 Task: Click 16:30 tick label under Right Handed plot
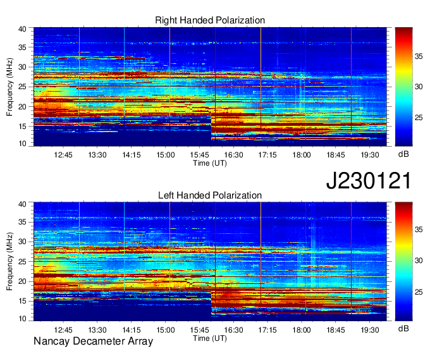tap(233, 155)
